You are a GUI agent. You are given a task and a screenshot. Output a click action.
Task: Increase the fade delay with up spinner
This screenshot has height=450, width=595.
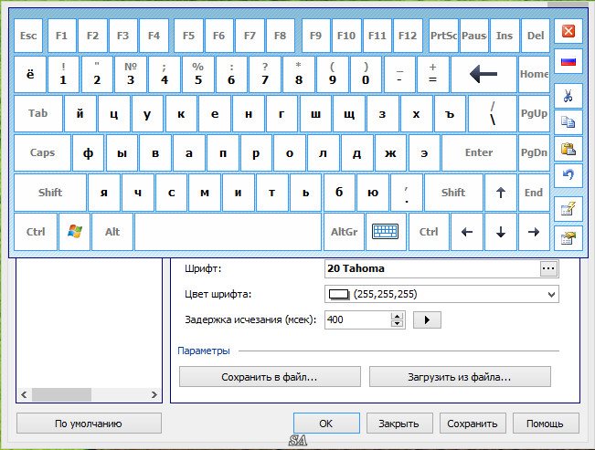[x=397, y=316]
